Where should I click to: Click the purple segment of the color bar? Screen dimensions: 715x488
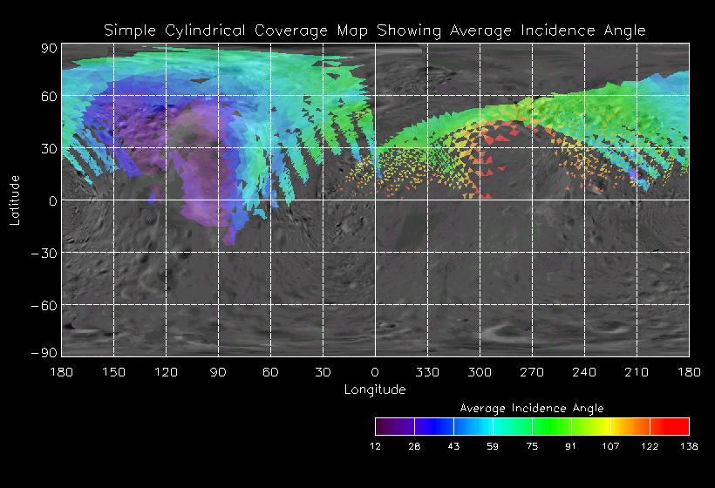394,426
